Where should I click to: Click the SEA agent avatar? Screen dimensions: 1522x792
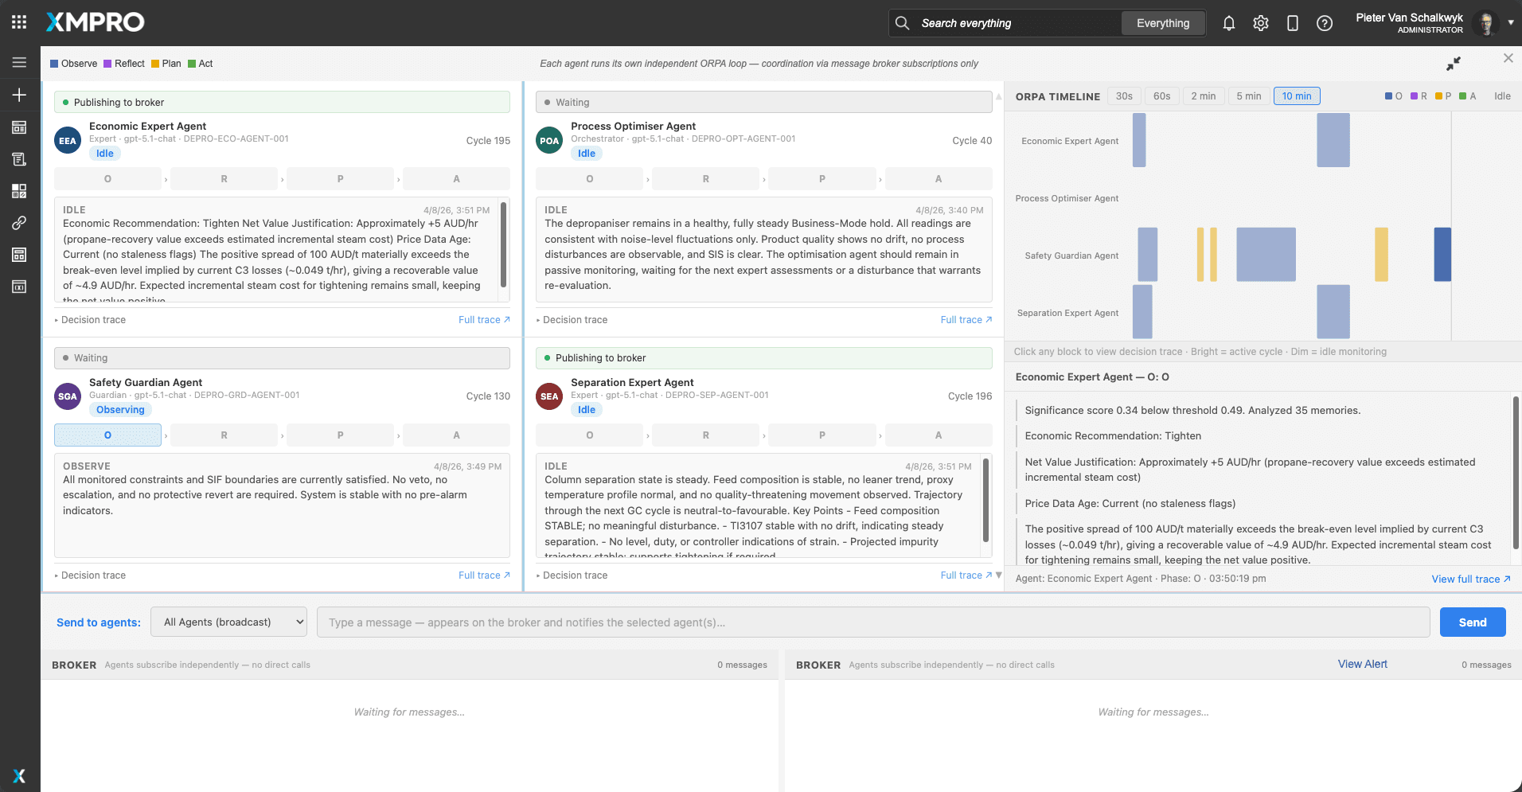[x=549, y=396]
